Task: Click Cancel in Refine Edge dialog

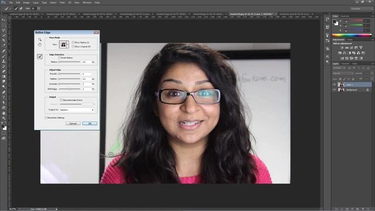Action: [x=73, y=124]
